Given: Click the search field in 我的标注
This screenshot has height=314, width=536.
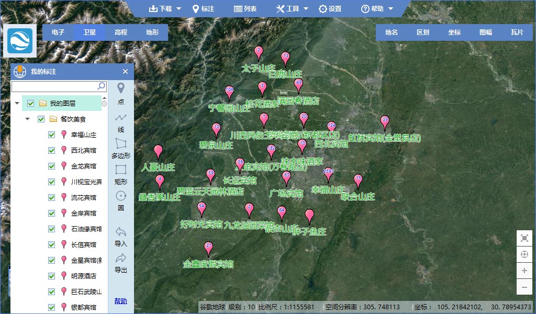Looking at the screenshot, I should point(54,86).
